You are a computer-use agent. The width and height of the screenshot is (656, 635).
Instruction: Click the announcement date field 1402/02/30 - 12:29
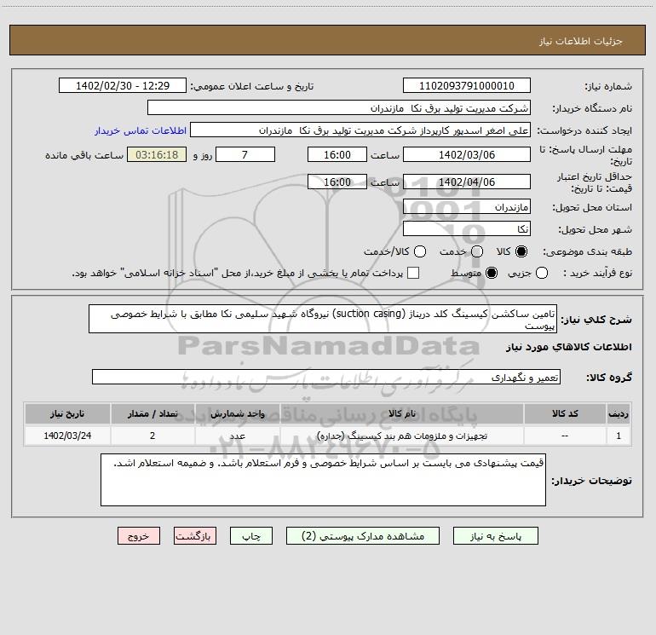click(123, 86)
